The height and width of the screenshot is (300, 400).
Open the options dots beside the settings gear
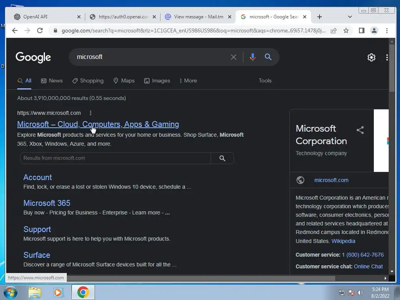(x=387, y=57)
